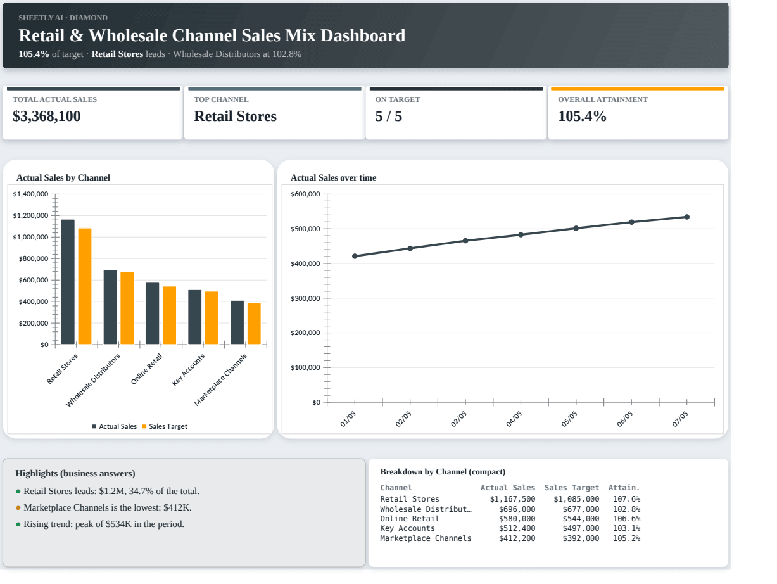Screen dimensions: 777x584
Task: Click the Actual Sales legend color swatch
Action: 95,426
